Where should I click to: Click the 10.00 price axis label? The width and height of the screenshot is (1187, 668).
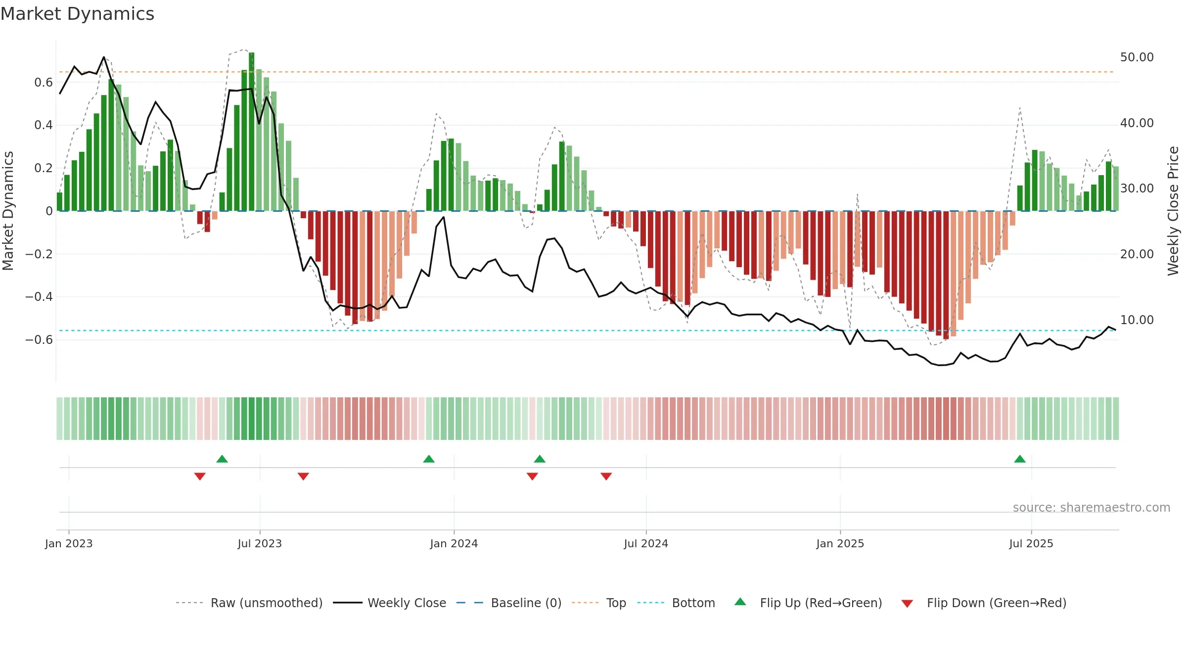click(1137, 320)
